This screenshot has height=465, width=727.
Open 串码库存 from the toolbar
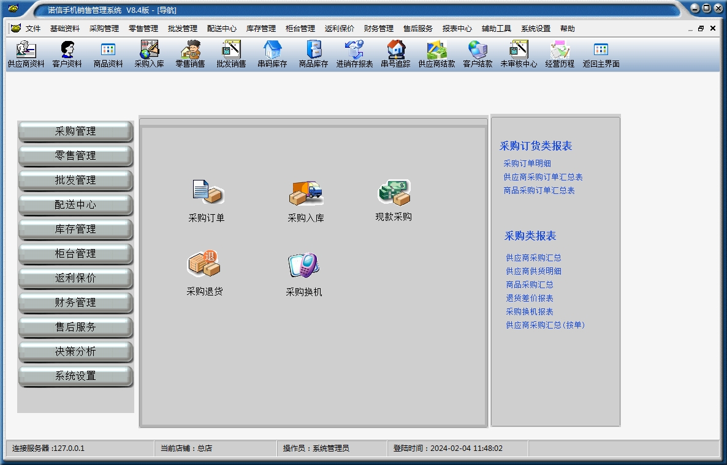(272, 54)
